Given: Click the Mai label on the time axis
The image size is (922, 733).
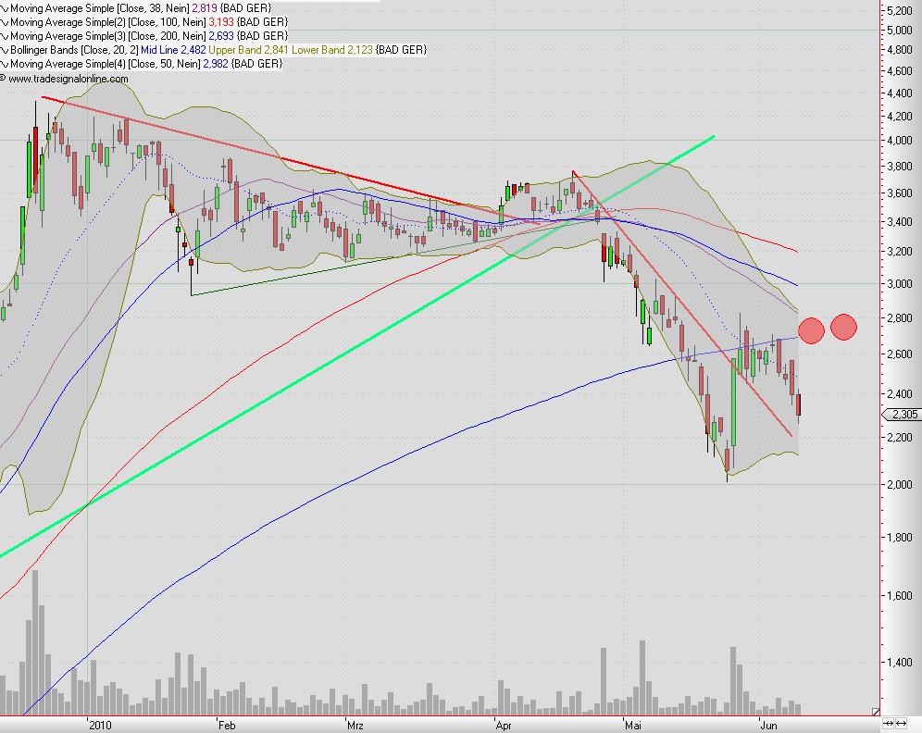Looking at the screenshot, I should click(632, 726).
